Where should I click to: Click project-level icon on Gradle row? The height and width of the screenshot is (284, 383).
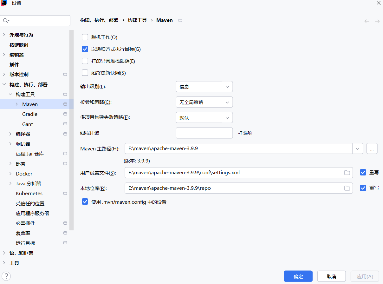pyautogui.click(x=65, y=114)
